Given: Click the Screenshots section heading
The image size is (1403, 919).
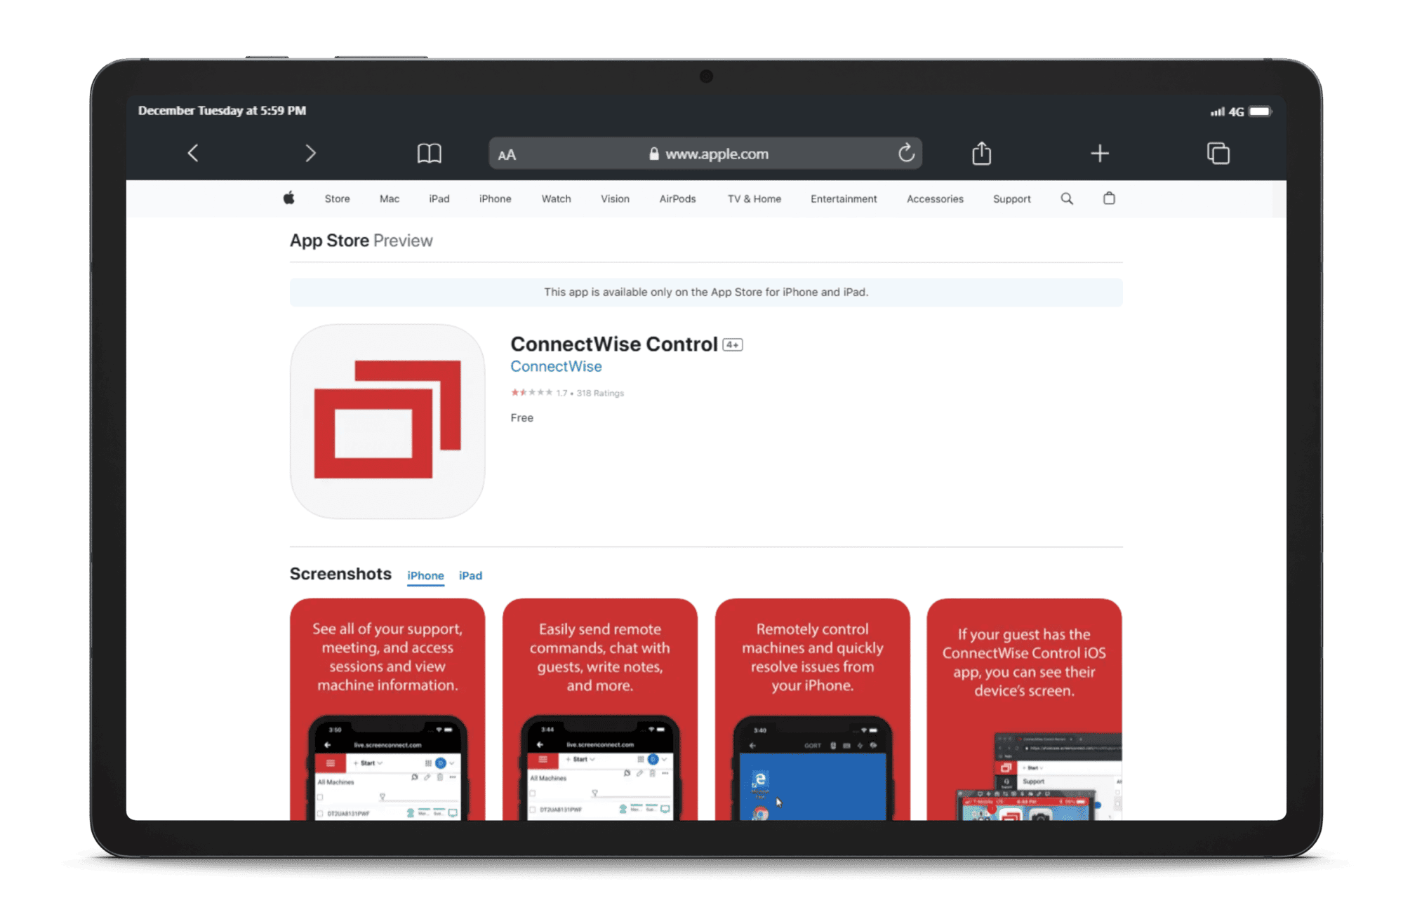Looking at the screenshot, I should (340, 573).
